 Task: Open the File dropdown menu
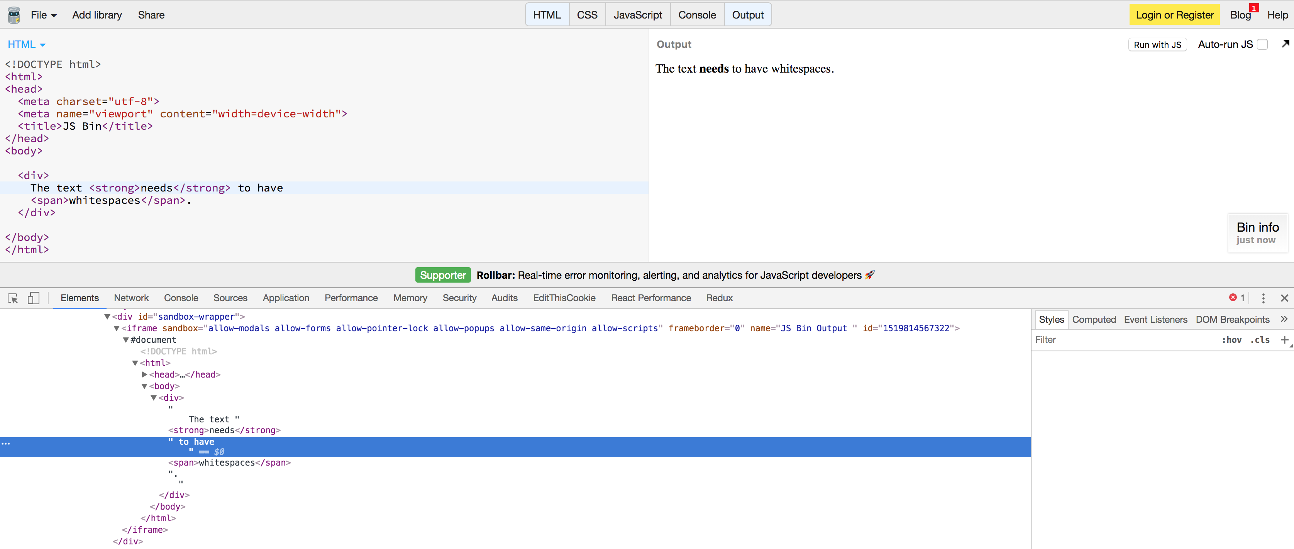coord(43,15)
